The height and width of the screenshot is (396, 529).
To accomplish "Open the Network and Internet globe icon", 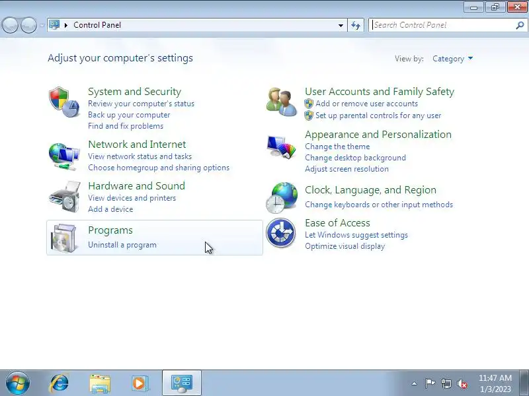I will tap(64, 156).
